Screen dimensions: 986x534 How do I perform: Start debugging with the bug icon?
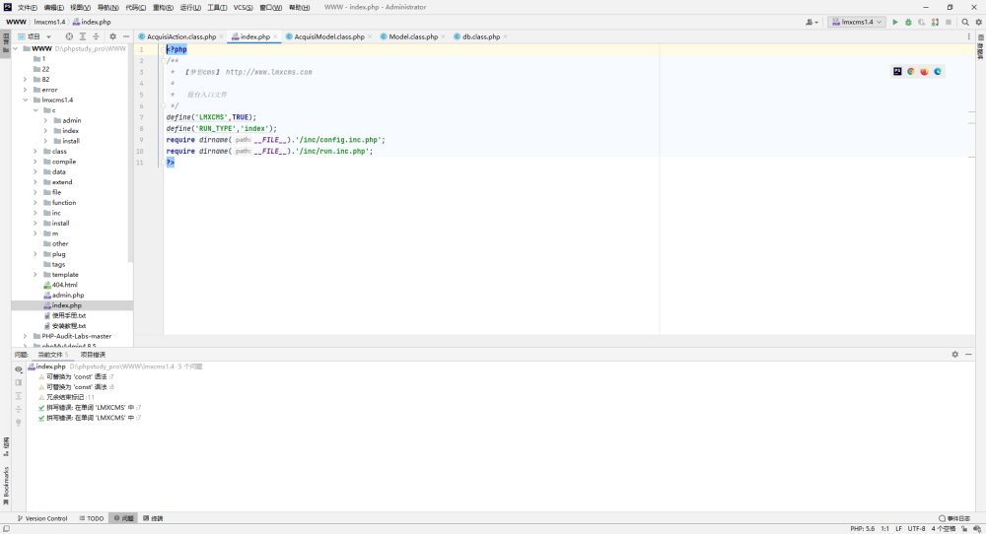pyautogui.click(x=908, y=22)
